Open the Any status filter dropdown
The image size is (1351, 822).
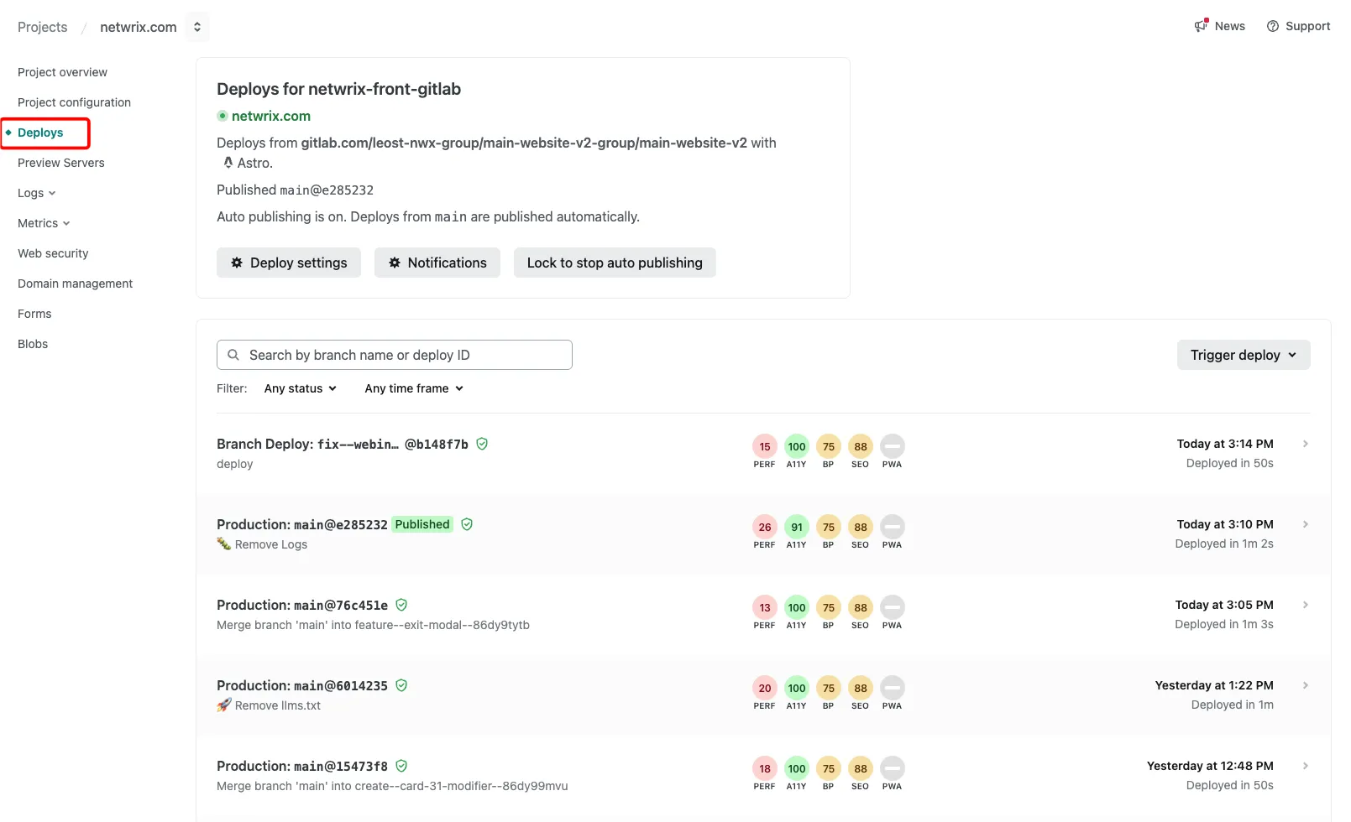point(301,388)
